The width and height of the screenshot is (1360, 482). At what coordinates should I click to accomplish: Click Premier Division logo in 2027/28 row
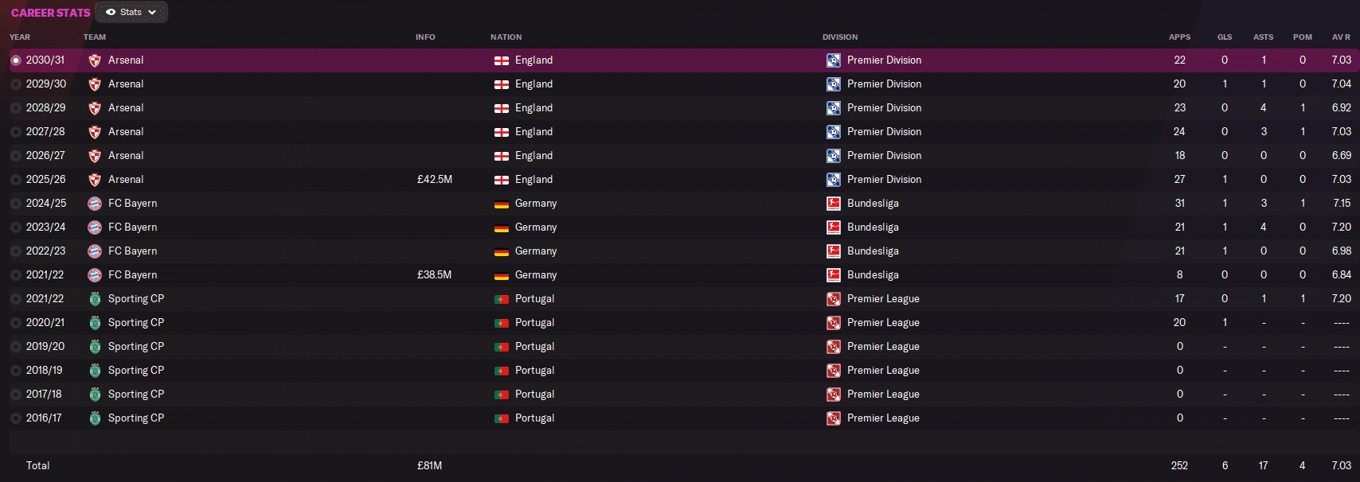pos(834,132)
